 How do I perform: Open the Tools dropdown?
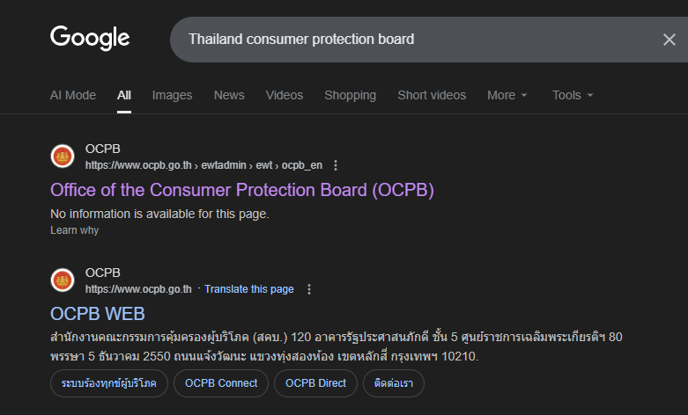pos(573,95)
